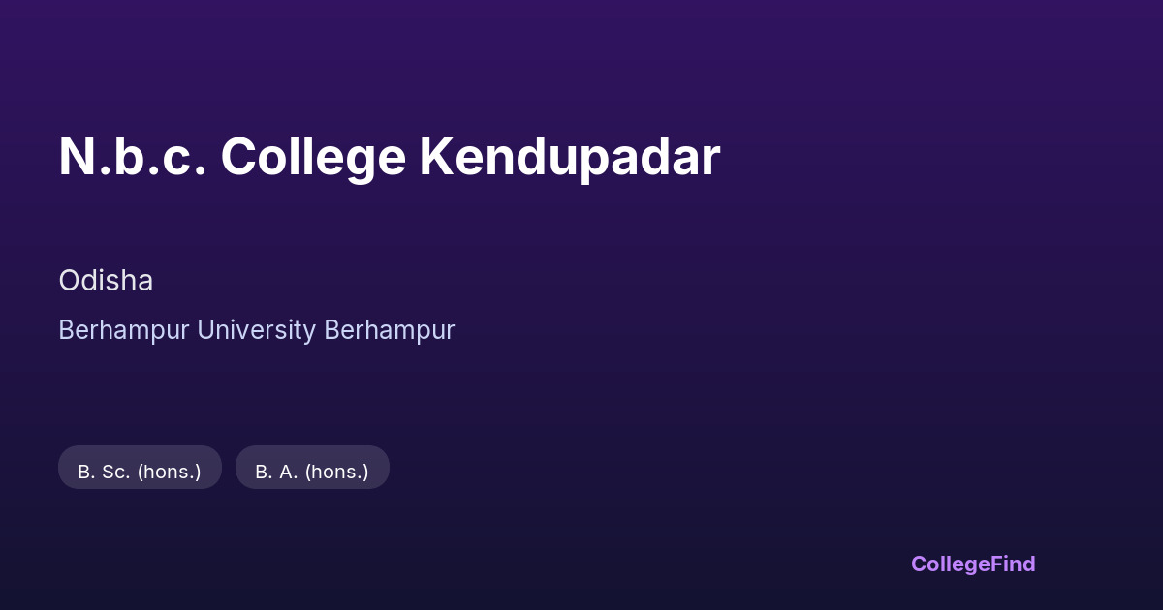This screenshot has height=610, width=1163.
Task: Click the "College" part of the CollegeFind logo
Action: [x=949, y=564]
